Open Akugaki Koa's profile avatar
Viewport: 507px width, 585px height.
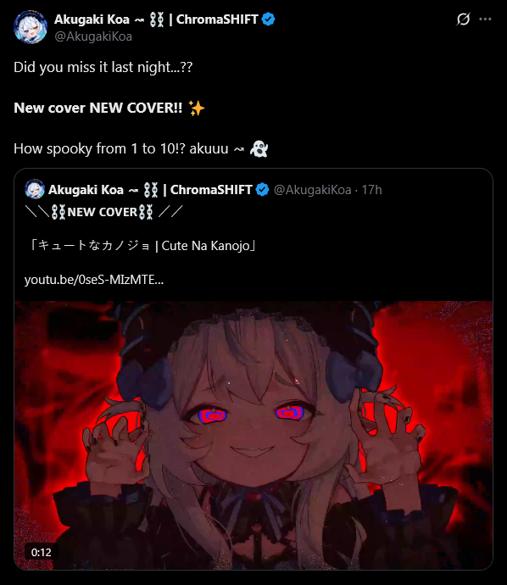pos(31,27)
